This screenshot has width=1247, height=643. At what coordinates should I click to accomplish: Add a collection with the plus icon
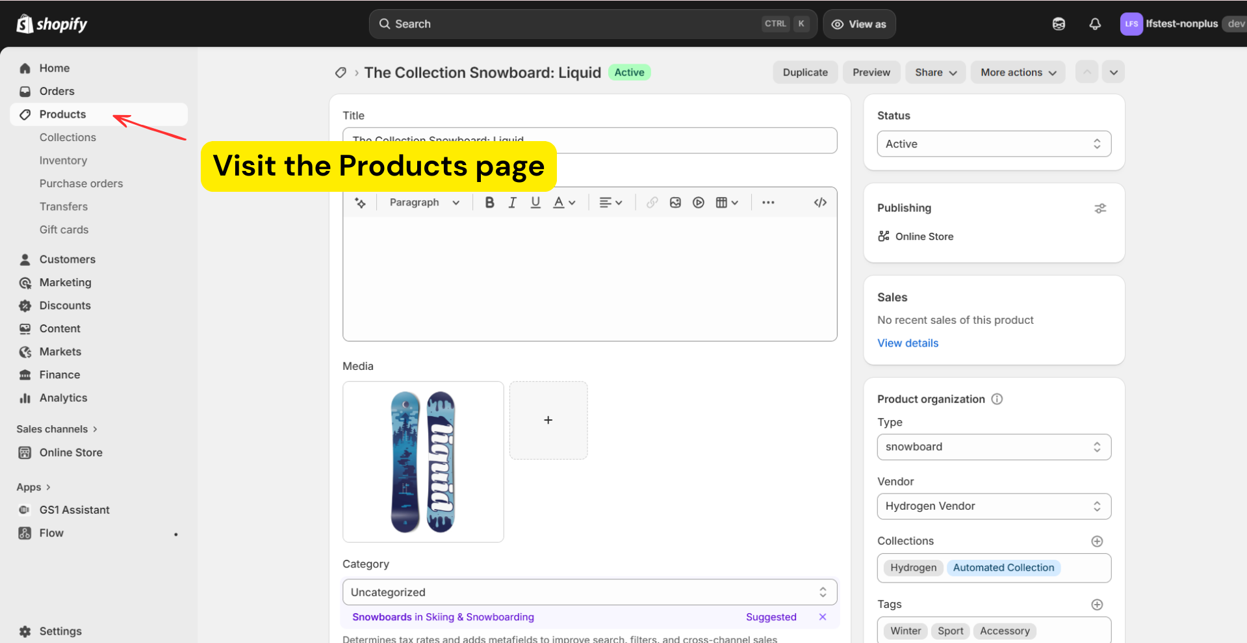point(1097,542)
